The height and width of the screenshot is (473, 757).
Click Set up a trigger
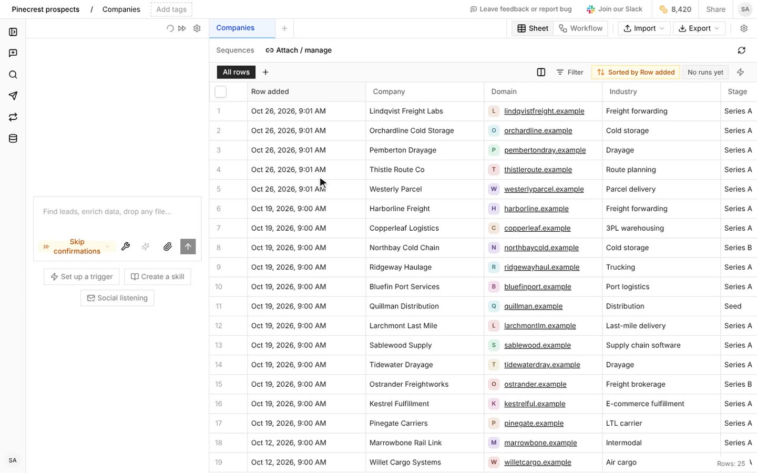tap(81, 276)
